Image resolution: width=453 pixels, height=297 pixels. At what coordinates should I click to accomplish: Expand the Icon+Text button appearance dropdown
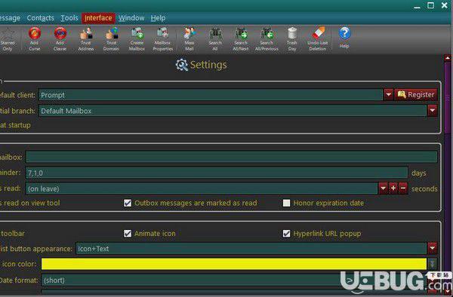click(x=432, y=248)
